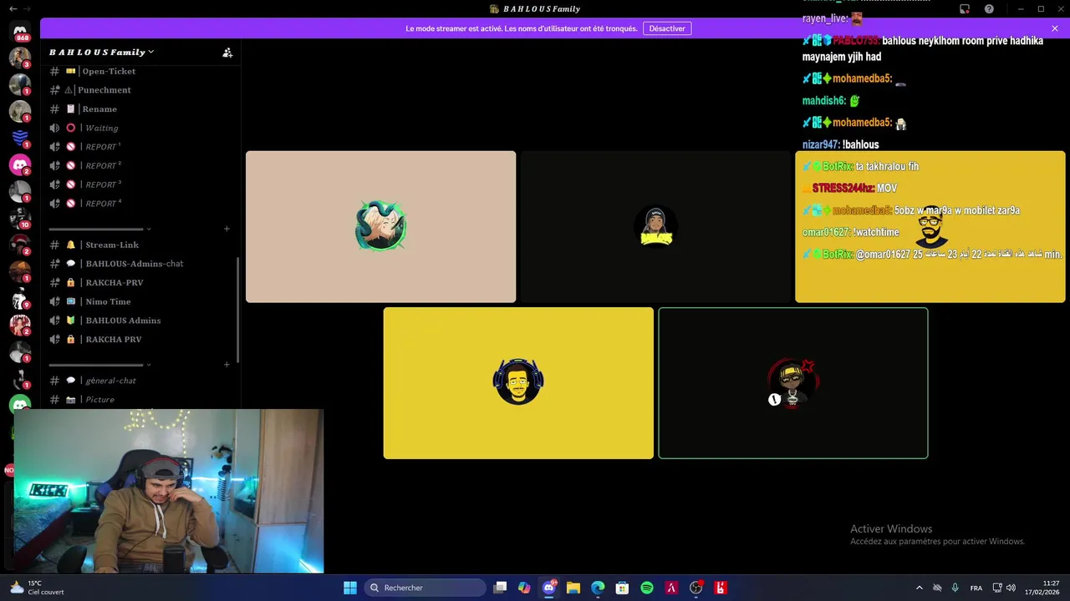
Task: Open the volume icon in system tray
Action: click(1011, 588)
